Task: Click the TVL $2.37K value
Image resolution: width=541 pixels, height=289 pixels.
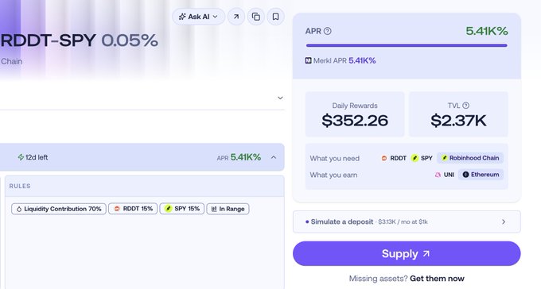Action: [458, 121]
